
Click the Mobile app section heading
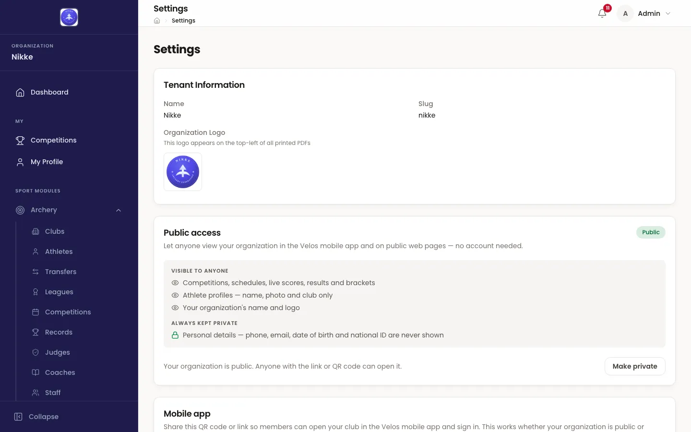187,414
